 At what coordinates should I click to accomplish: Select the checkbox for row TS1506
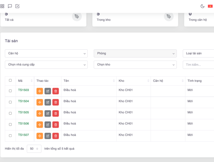tap(10, 124)
